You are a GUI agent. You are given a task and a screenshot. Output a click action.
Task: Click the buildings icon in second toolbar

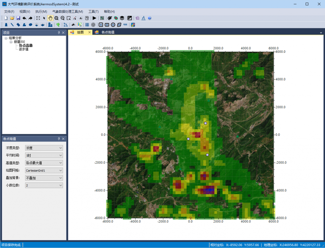point(50,24)
